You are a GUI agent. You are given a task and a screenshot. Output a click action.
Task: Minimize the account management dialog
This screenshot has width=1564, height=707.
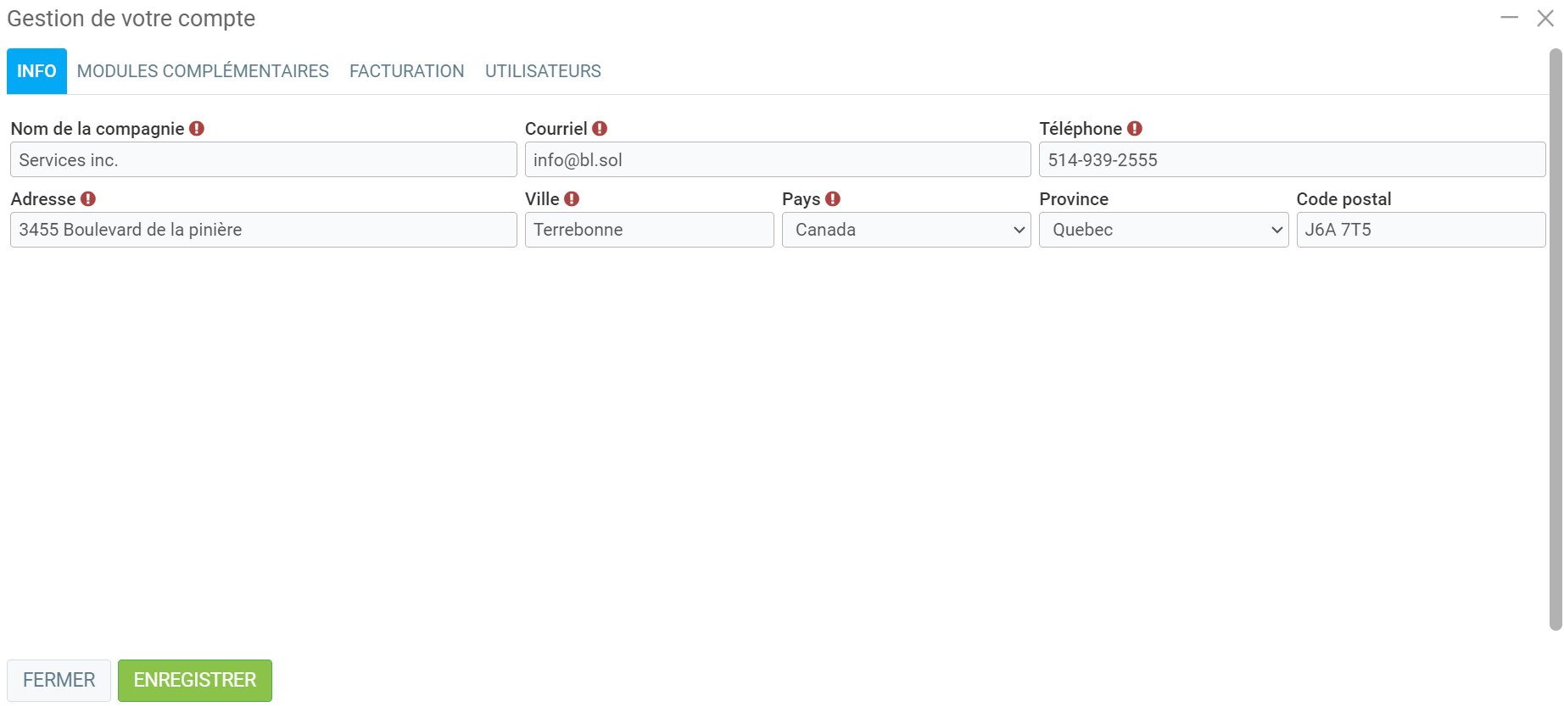pos(1509,18)
